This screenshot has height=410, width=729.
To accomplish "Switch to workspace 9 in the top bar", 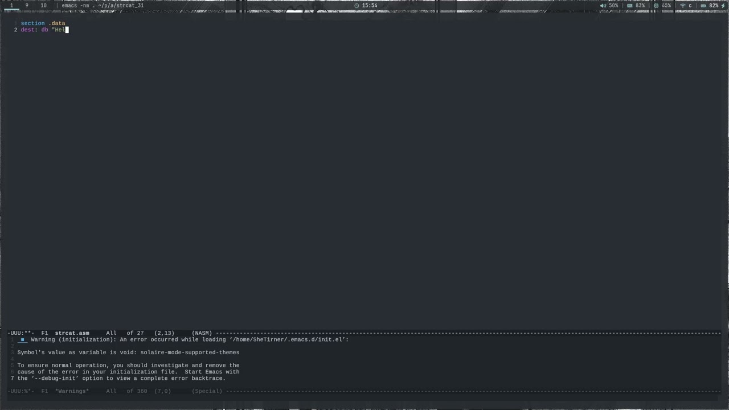I will coord(27,6).
